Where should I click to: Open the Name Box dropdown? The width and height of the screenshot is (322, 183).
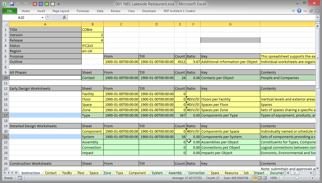(42, 17)
